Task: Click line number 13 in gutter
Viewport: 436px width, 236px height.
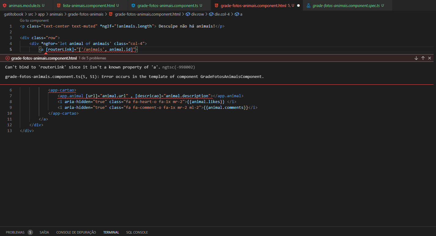Action: pyautogui.click(x=9, y=131)
